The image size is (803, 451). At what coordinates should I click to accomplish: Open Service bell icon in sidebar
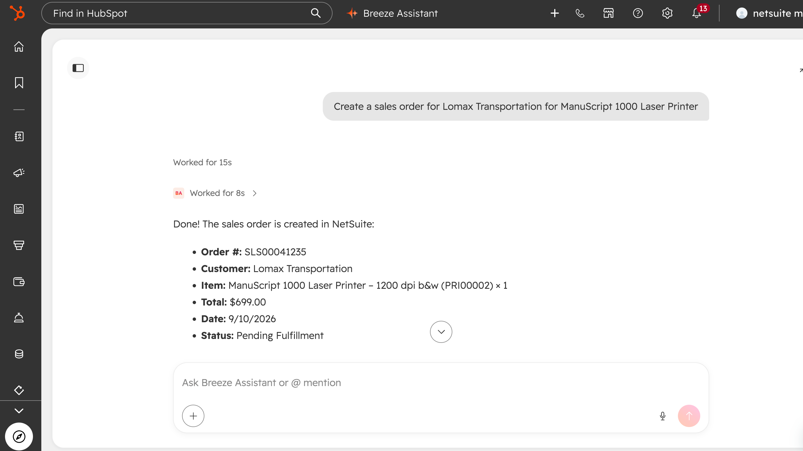(x=19, y=317)
